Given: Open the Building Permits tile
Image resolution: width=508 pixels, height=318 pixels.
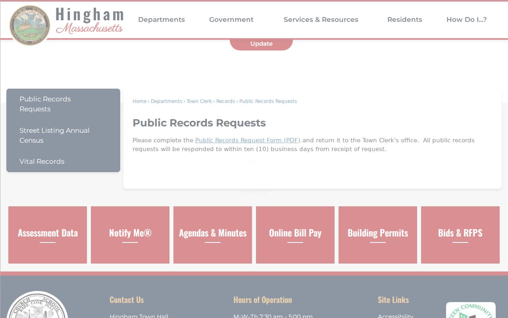Looking at the screenshot, I should click(x=378, y=235).
